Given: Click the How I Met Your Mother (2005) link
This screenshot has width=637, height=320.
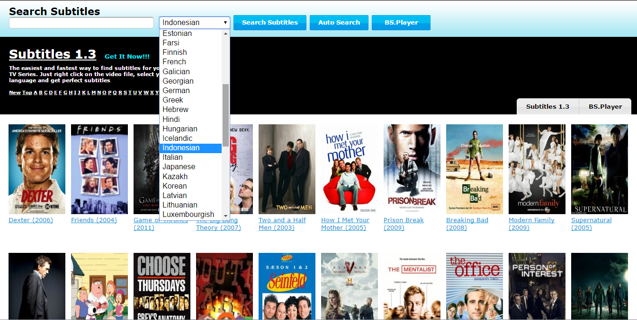Looking at the screenshot, I should tap(345, 224).
